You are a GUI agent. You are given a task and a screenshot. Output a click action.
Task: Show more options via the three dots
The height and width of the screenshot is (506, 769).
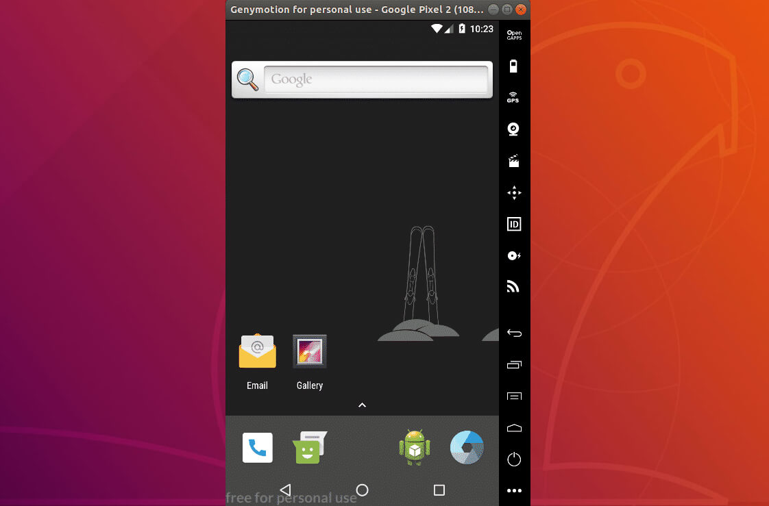click(514, 491)
